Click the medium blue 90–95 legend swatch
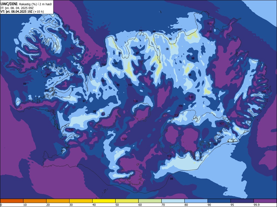The height and width of the screenshot is (207, 277). pos(219,201)
